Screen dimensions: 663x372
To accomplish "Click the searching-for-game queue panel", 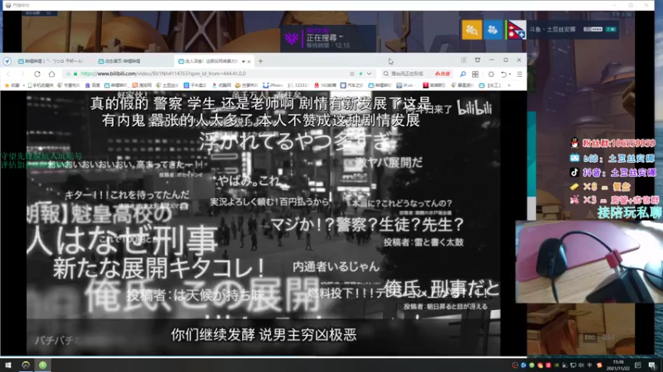I will coord(328,38).
